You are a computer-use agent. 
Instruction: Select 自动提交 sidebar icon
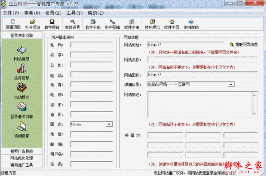(22, 88)
